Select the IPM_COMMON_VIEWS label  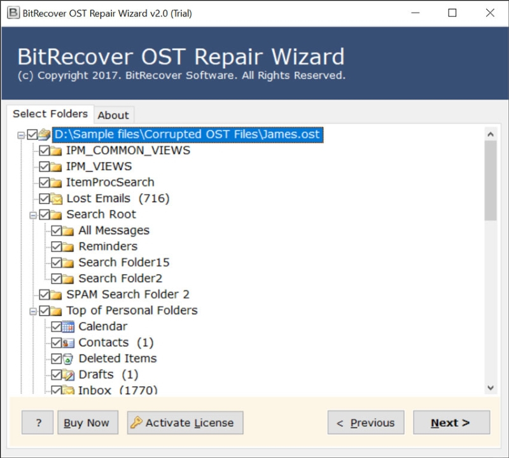click(129, 150)
